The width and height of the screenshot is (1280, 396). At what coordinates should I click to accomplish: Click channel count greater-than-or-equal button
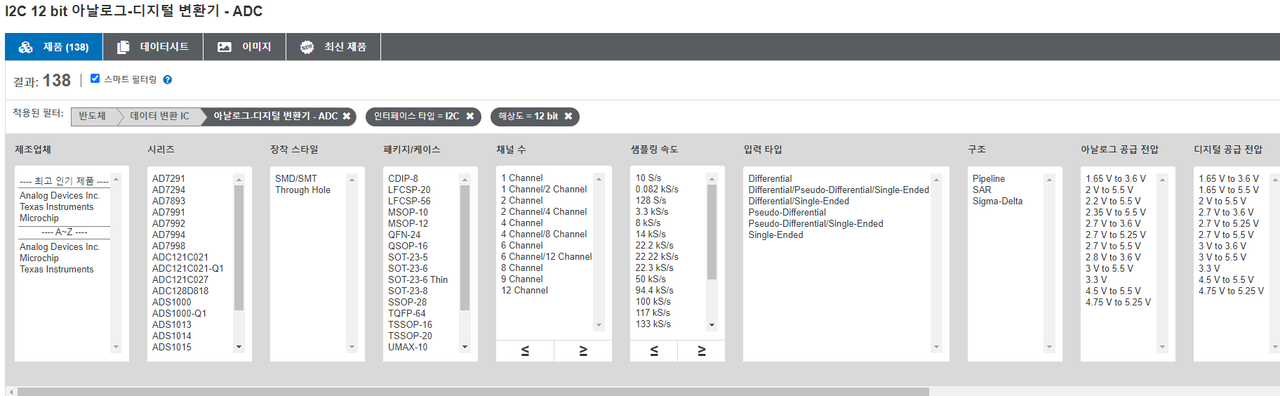tap(583, 351)
